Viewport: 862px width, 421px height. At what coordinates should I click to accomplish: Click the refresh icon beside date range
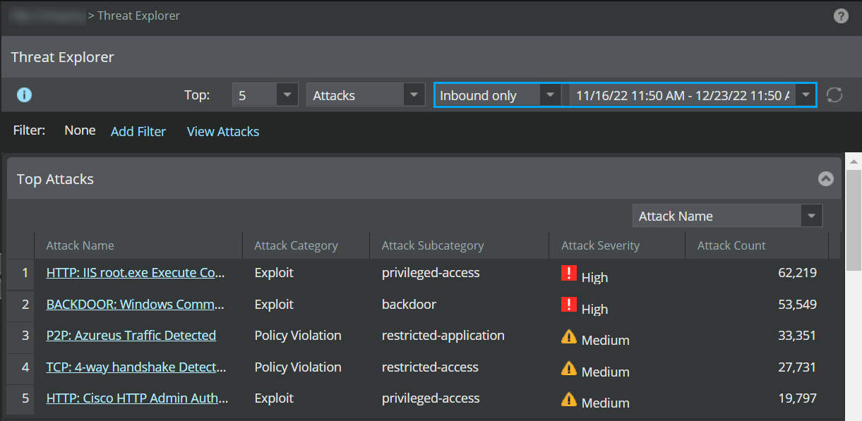coord(834,95)
